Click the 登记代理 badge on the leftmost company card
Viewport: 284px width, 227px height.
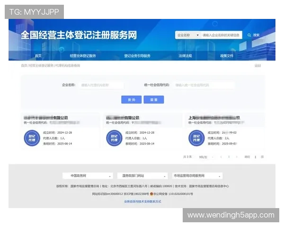(x=32, y=138)
